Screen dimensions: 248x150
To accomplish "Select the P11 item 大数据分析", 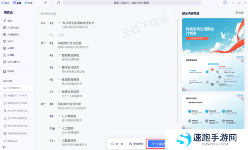I will tap(69, 140).
